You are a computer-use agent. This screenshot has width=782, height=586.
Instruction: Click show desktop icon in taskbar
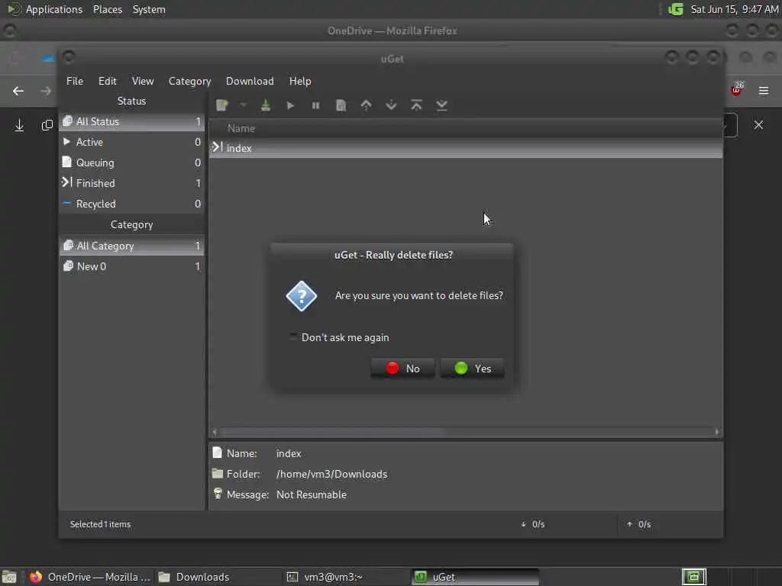click(x=9, y=577)
